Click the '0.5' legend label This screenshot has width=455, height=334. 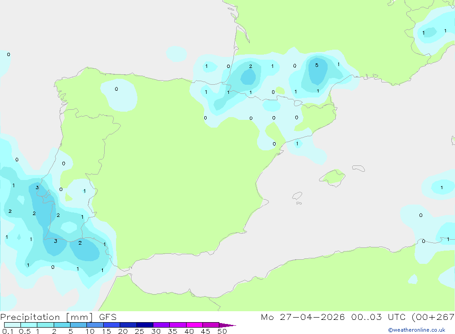coord(25,331)
